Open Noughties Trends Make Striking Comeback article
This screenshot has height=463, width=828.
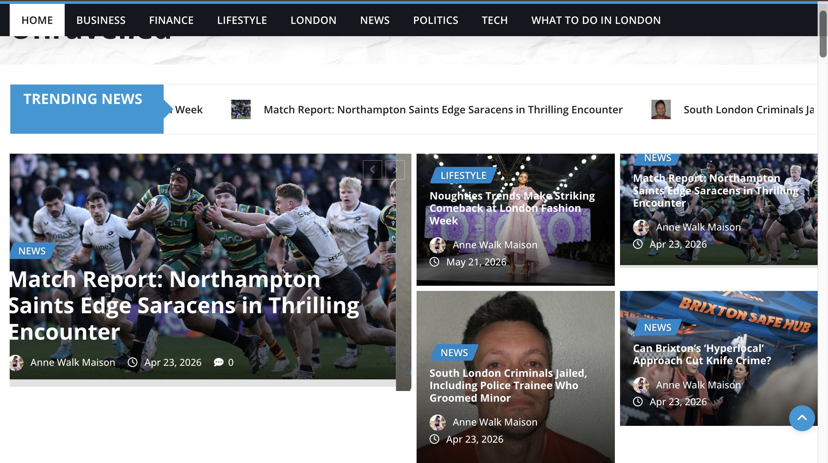tap(512, 208)
